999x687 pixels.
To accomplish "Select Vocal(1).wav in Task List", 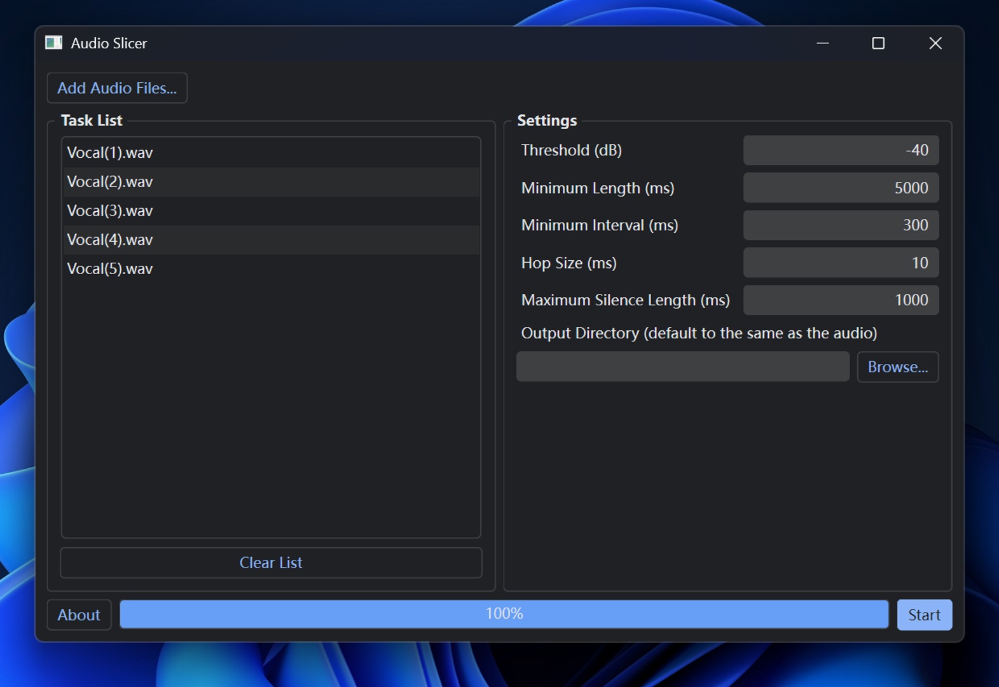I will pyautogui.click(x=271, y=153).
